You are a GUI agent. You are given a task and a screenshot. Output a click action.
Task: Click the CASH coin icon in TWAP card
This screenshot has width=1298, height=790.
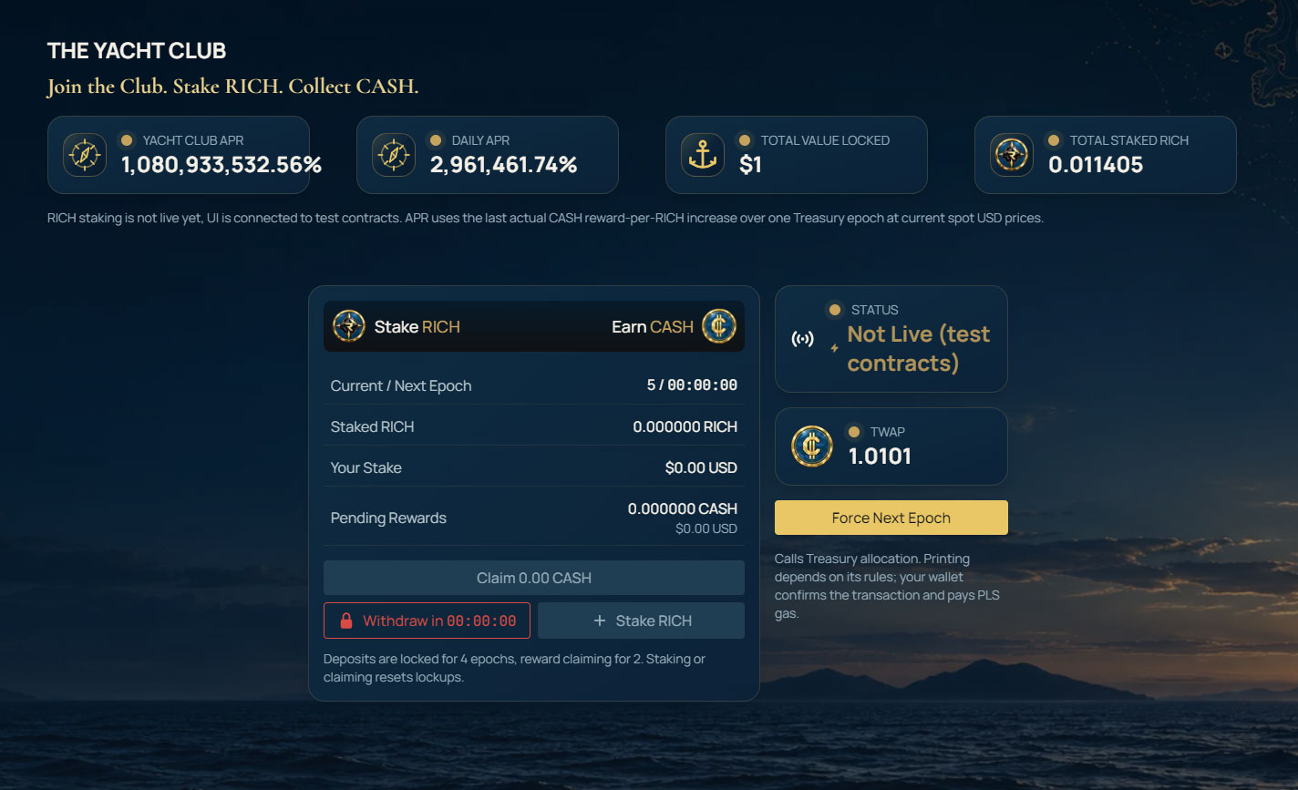pyautogui.click(x=812, y=446)
